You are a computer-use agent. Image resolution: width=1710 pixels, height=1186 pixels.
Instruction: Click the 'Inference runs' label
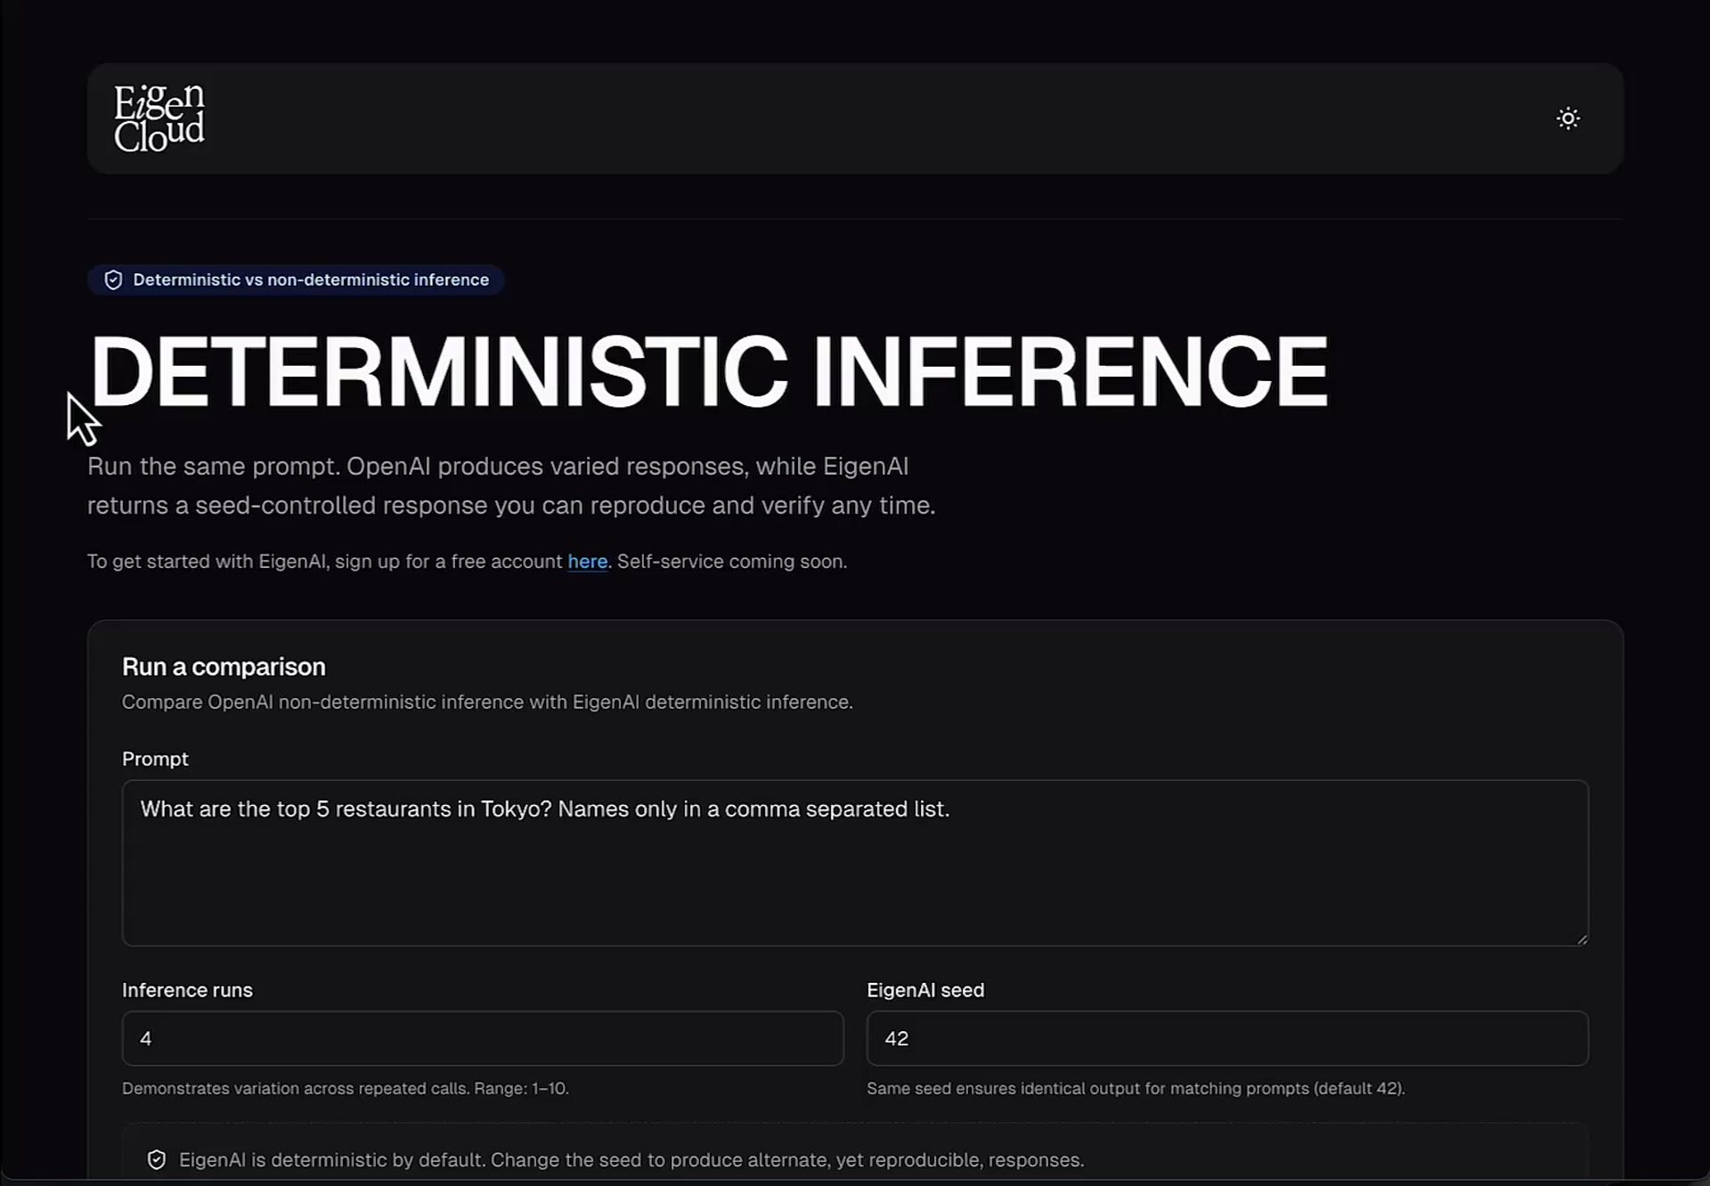point(187,990)
